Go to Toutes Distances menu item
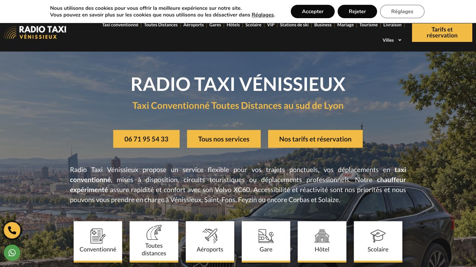The height and width of the screenshot is (267, 476). tap(161, 25)
